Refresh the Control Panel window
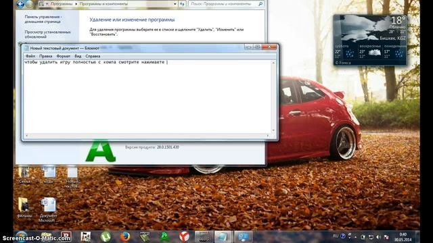Image resolution: width=433 pixels, height=243 pixels. [x=182, y=4]
